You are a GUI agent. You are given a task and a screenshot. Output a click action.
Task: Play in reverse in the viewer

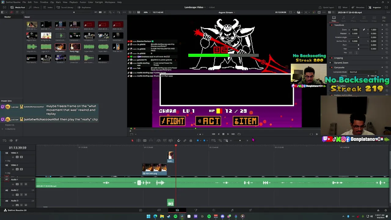pos(218,134)
